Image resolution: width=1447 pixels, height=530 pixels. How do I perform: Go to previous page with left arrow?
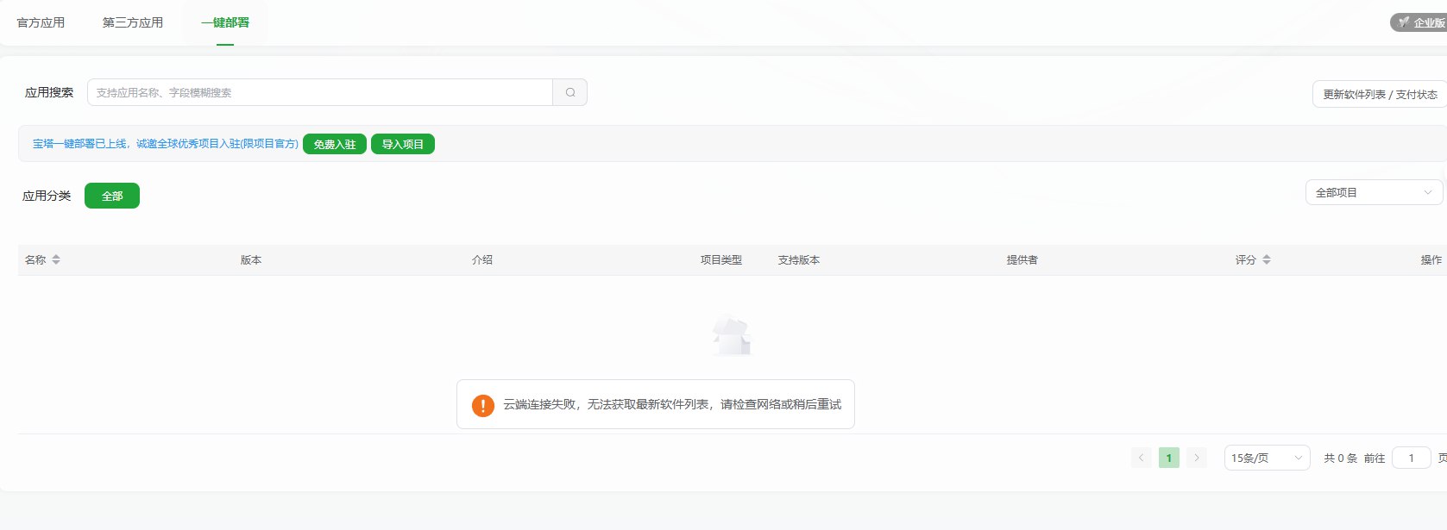pos(1141,458)
